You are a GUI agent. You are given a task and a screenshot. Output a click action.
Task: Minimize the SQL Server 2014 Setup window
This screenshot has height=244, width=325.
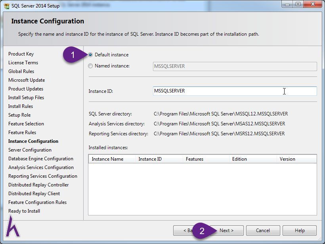[x=287, y=4]
